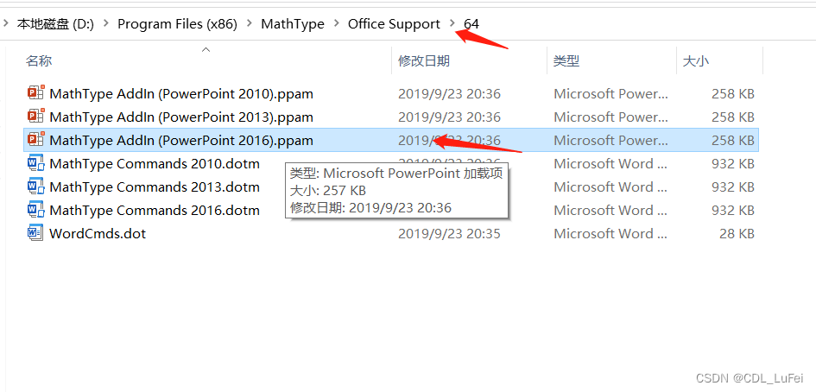Expand the chevron before 本地磁盘 (D:)
The image size is (816, 392).
[x=6, y=23]
